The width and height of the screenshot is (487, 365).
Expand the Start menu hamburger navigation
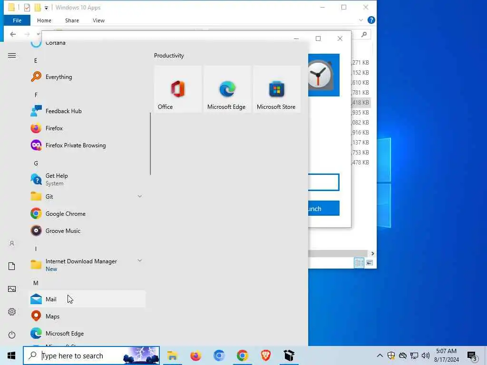tap(12, 55)
